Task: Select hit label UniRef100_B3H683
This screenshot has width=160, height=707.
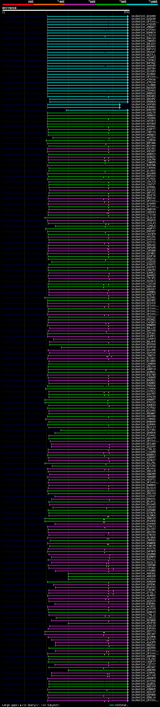Action: [x=143, y=107]
